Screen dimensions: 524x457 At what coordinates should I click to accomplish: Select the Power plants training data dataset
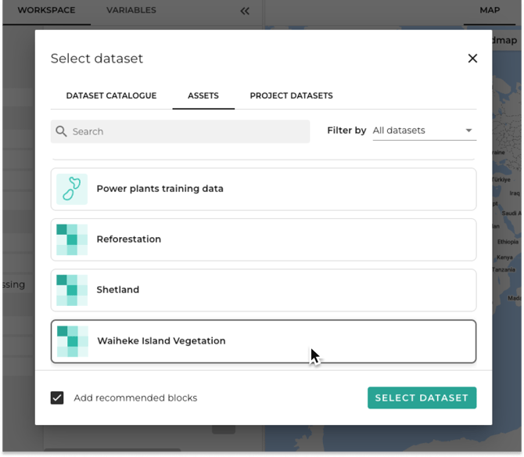(264, 189)
